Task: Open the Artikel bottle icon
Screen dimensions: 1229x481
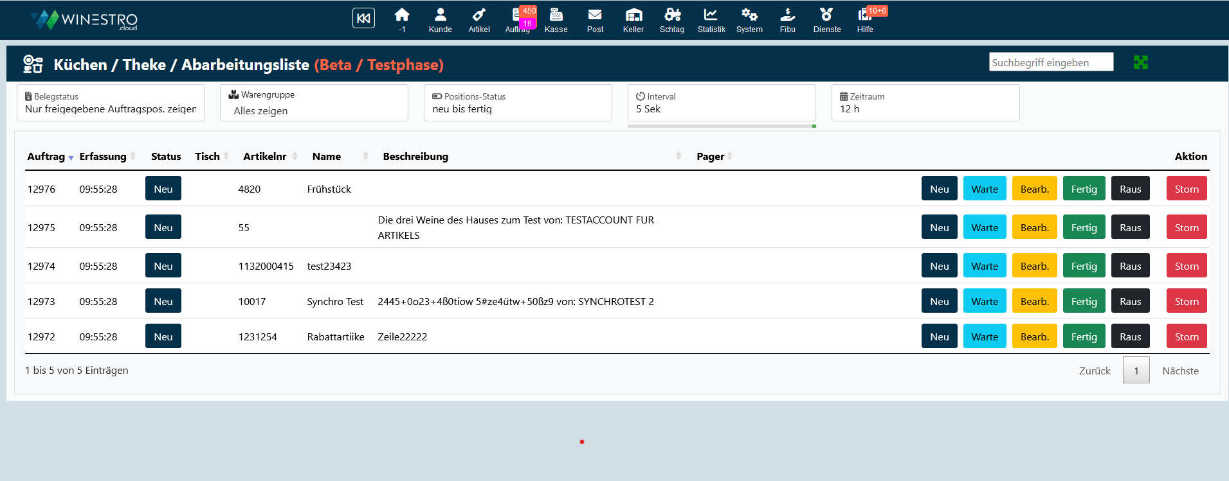Action: coord(479,15)
